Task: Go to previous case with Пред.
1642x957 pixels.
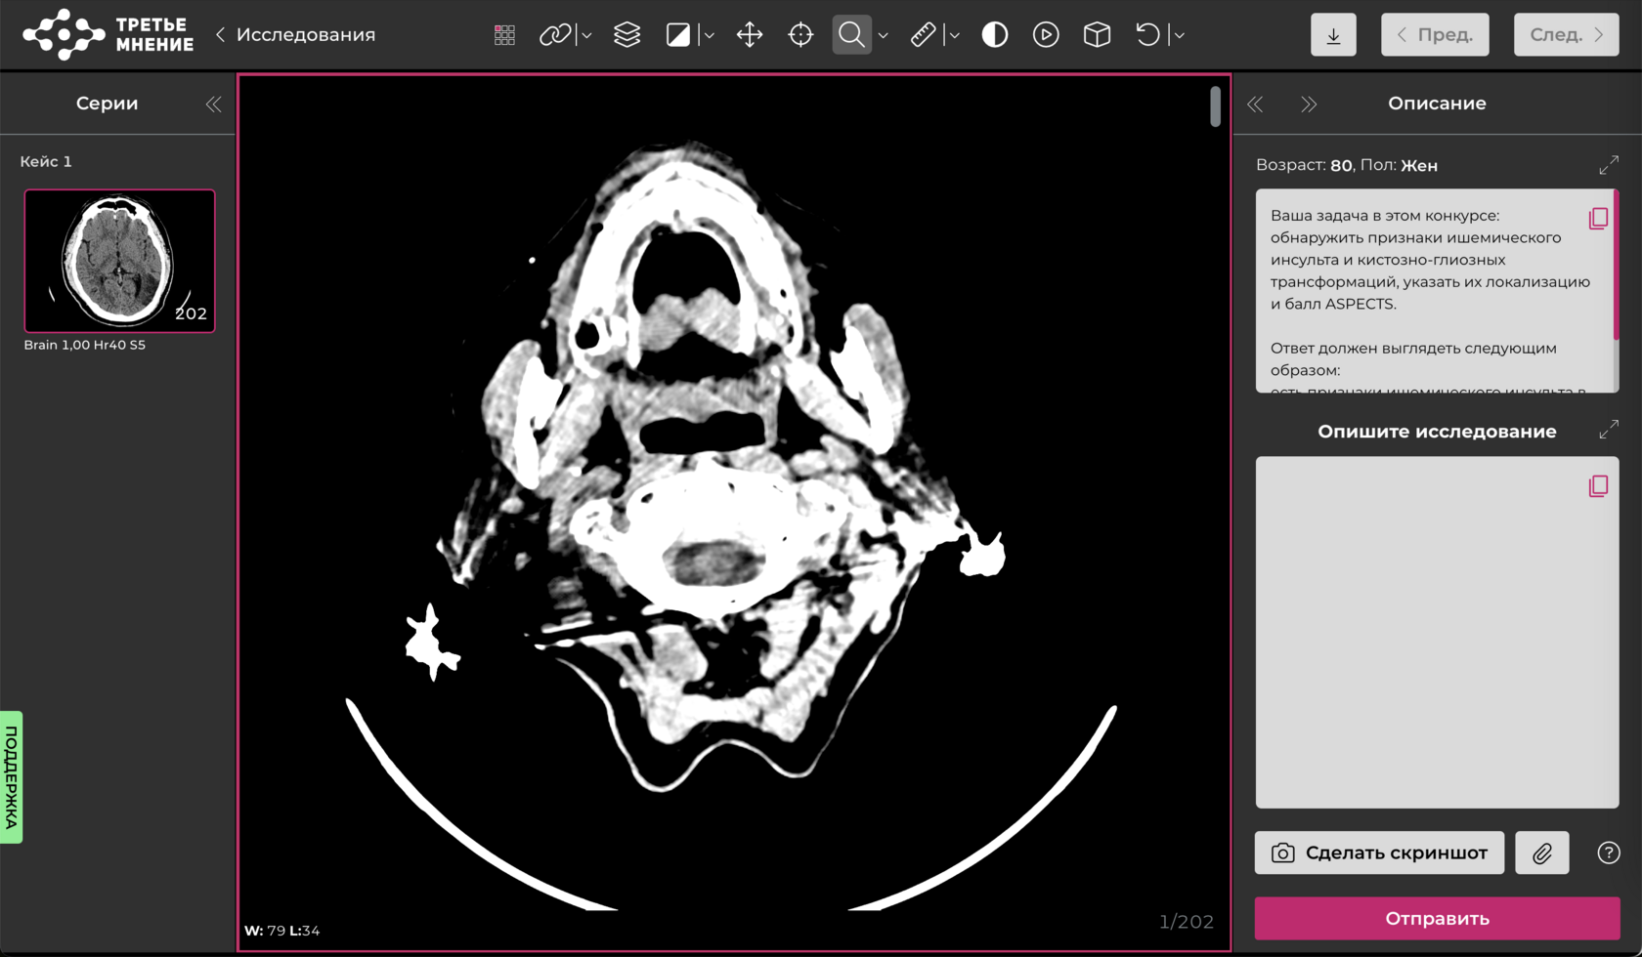Action: point(1435,35)
